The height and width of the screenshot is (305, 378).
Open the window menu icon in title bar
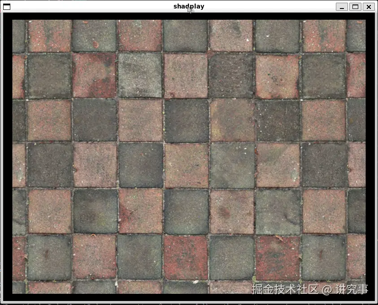click(7, 7)
